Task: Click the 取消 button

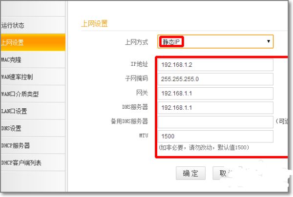Action: (223, 173)
